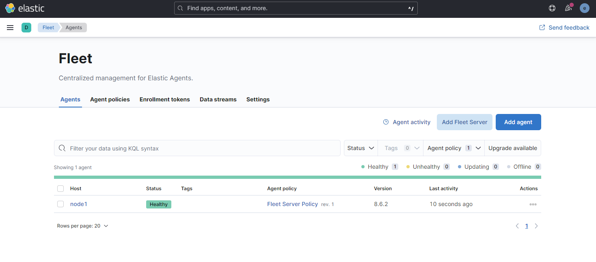Open Agent activity flyout
The width and height of the screenshot is (596, 262).
coord(407,122)
